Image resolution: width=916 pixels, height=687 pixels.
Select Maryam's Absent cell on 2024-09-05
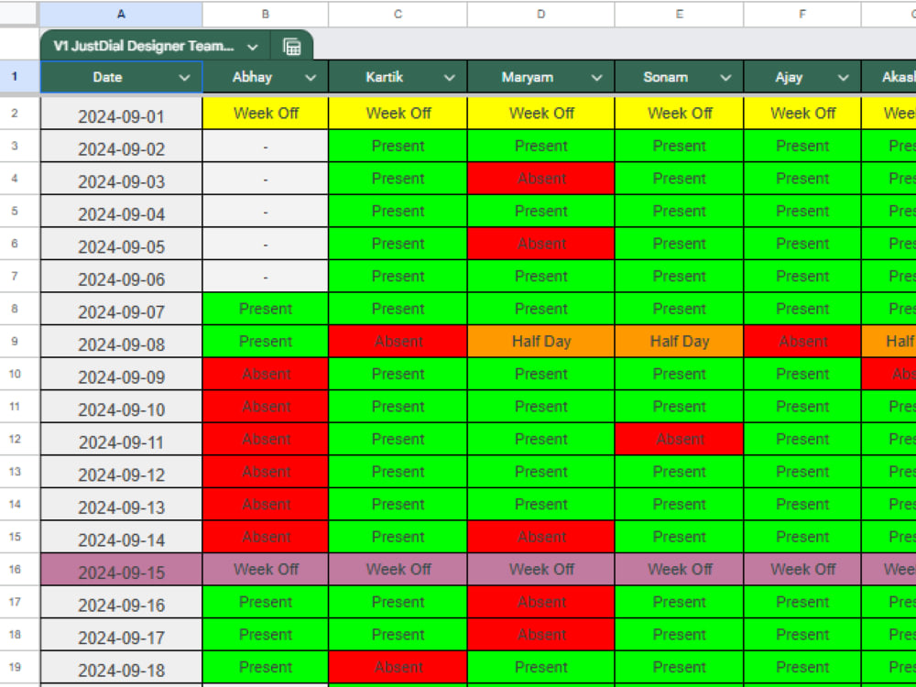pyautogui.click(x=541, y=244)
